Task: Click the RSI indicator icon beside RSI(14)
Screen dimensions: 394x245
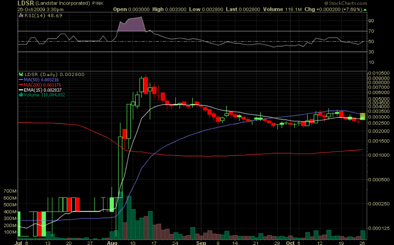Action: pyautogui.click(x=21, y=16)
